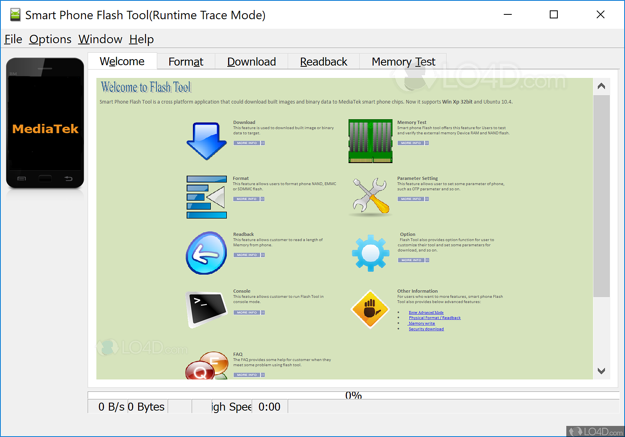Viewport: 625px width, 437px height.
Task: Click More Info under Readback
Action: (249, 255)
